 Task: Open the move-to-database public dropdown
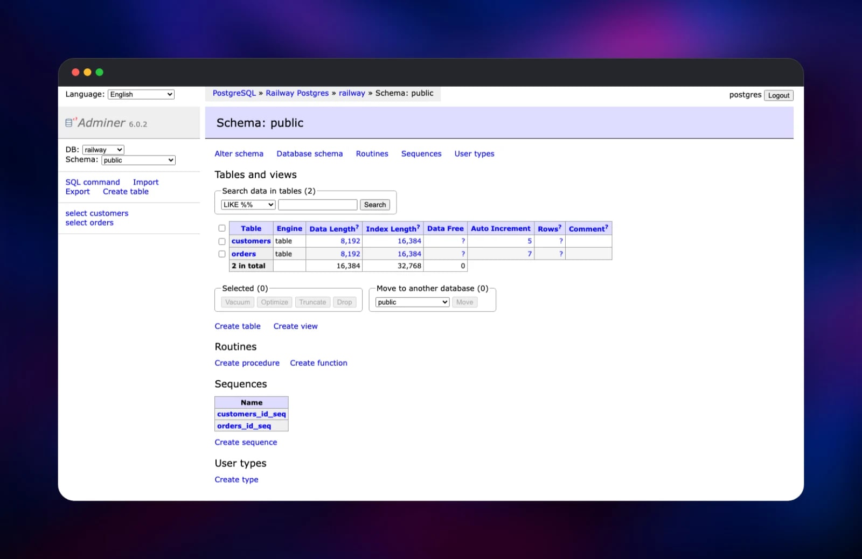[x=413, y=302]
